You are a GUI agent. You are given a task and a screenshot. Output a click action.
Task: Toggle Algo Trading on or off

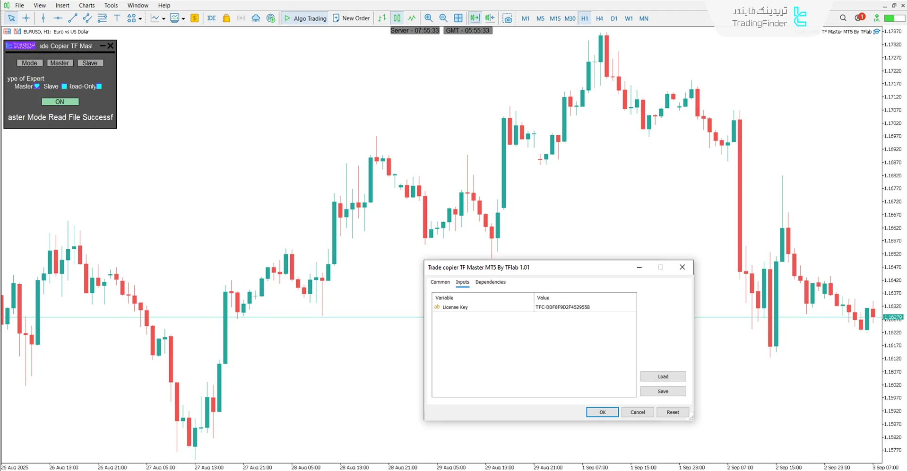pos(305,18)
